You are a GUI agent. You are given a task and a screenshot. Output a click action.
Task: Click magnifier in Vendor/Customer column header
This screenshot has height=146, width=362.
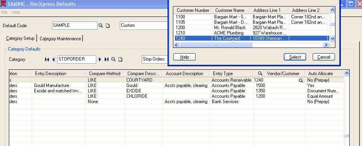(260, 74)
